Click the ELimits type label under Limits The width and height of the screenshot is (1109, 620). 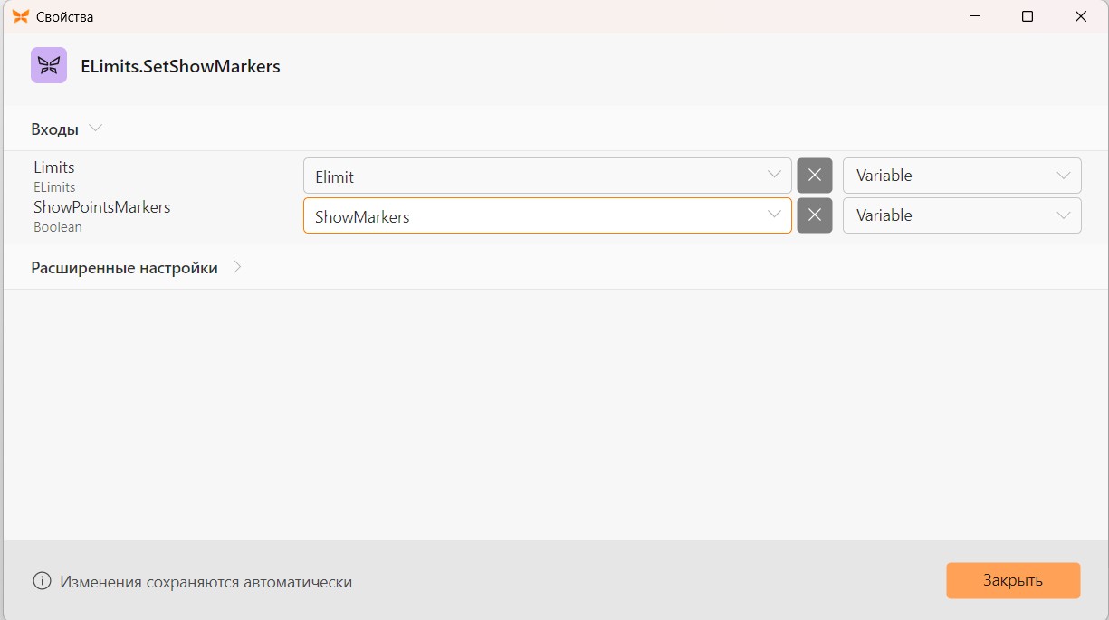pyautogui.click(x=54, y=187)
